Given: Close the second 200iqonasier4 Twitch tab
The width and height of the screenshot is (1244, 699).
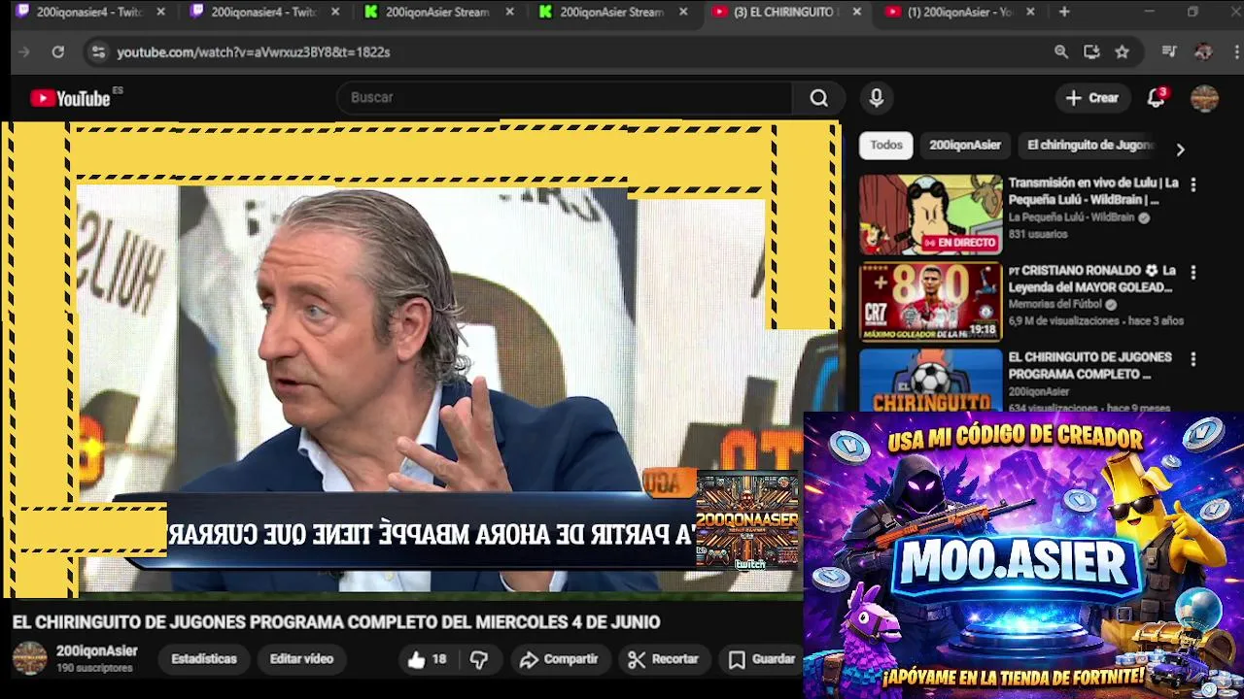Looking at the screenshot, I should point(335,12).
